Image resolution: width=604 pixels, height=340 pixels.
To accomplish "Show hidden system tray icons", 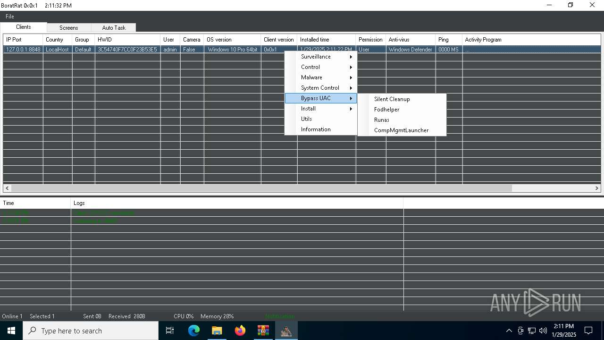I will [509, 331].
